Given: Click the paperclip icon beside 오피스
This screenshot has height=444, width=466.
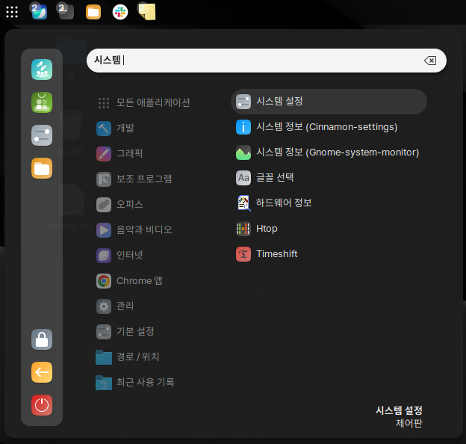Looking at the screenshot, I should point(104,205).
